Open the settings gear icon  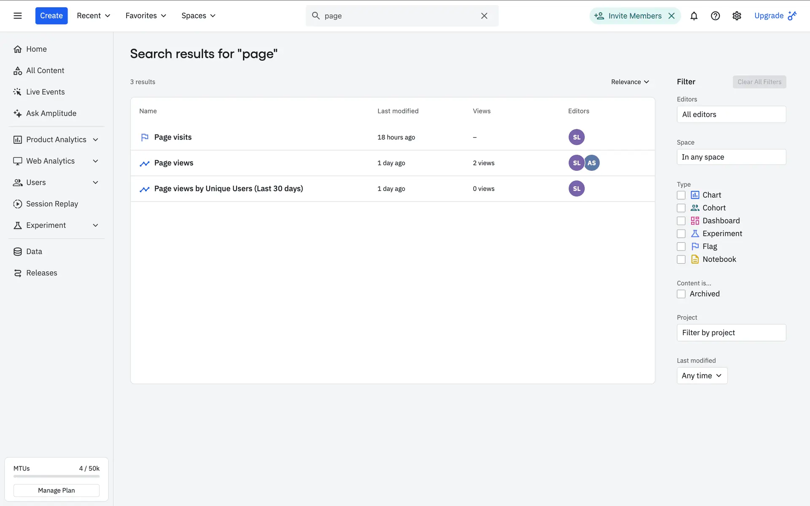737,16
